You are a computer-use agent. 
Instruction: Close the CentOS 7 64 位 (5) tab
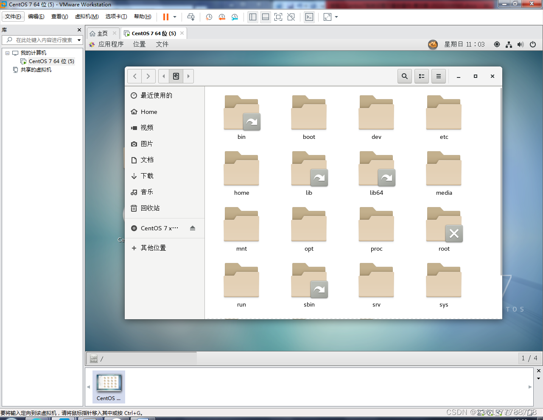[x=182, y=33]
